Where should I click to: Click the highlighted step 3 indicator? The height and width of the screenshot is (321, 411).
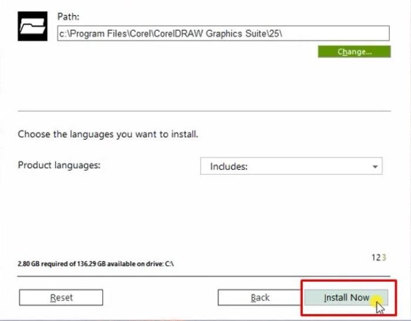(x=384, y=258)
